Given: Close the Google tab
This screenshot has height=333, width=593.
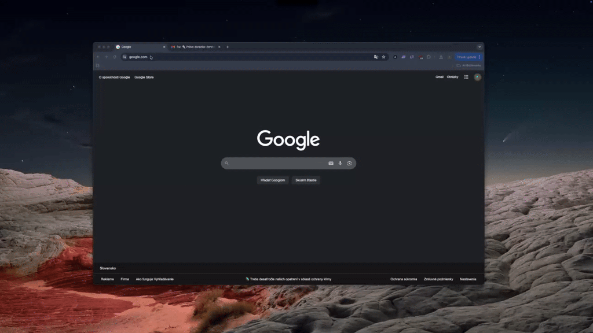Looking at the screenshot, I should pos(164,47).
